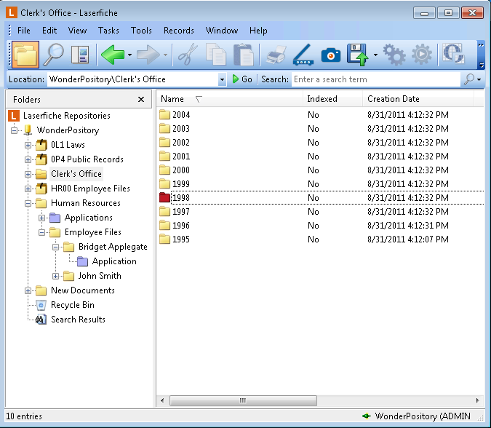Select the 2004 folder row
Image resolution: width=491 pixels, height=428 pixels.
tap(320, 115)
